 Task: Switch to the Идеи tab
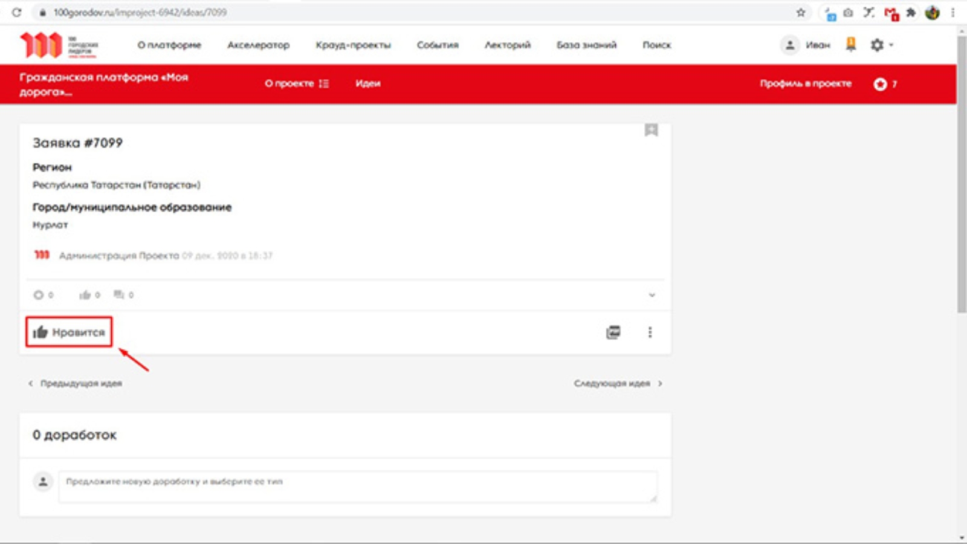point(367,83)
